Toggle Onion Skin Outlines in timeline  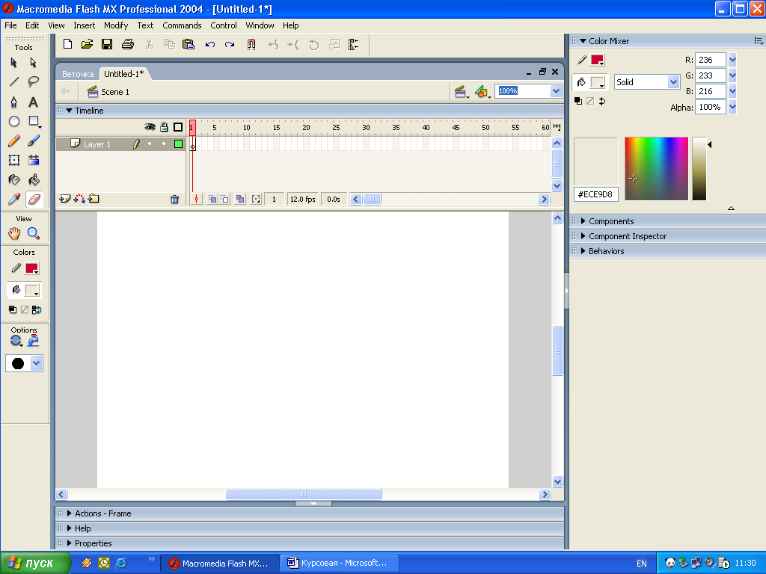[x=224, y=199]
